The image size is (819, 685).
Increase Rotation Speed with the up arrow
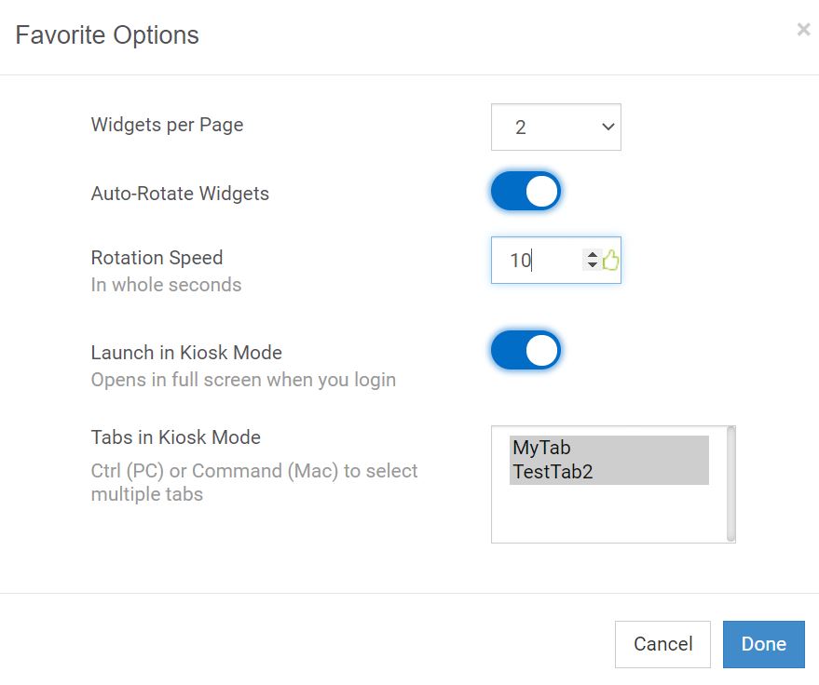click(x=592, y=254)
